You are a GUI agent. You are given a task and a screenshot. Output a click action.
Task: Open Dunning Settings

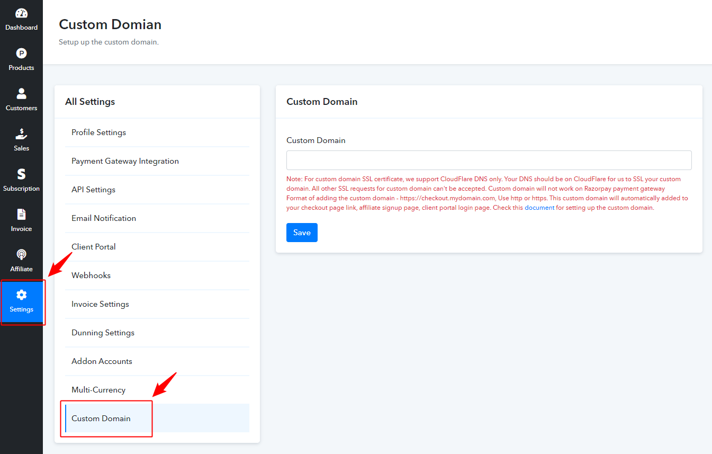tap(157, 333)
